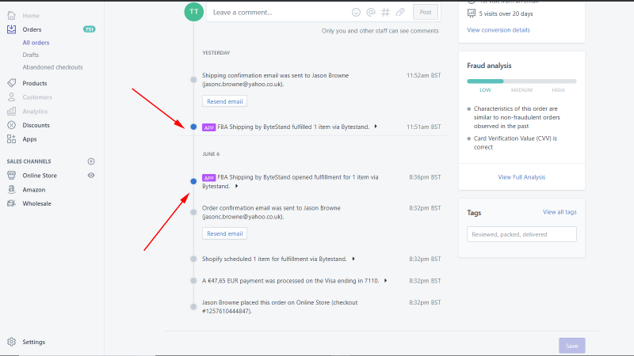Click the 751 orders count badge
Image resolution: width=634 pixels, height=356 pixels.
click(x=89, y=29)
